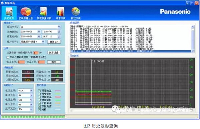Open the 微观质量分析 chart icon
Viewport: 200px width, 129px height.
coord(43,12)
